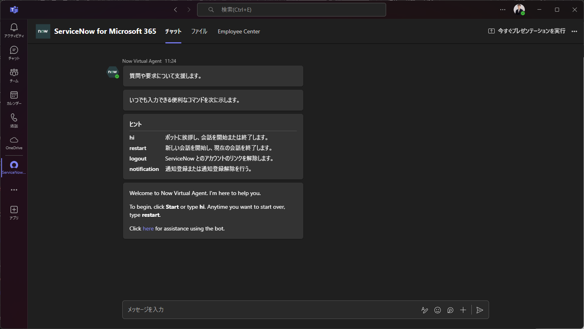Show more apps via sidebar ellipsis

14,190
